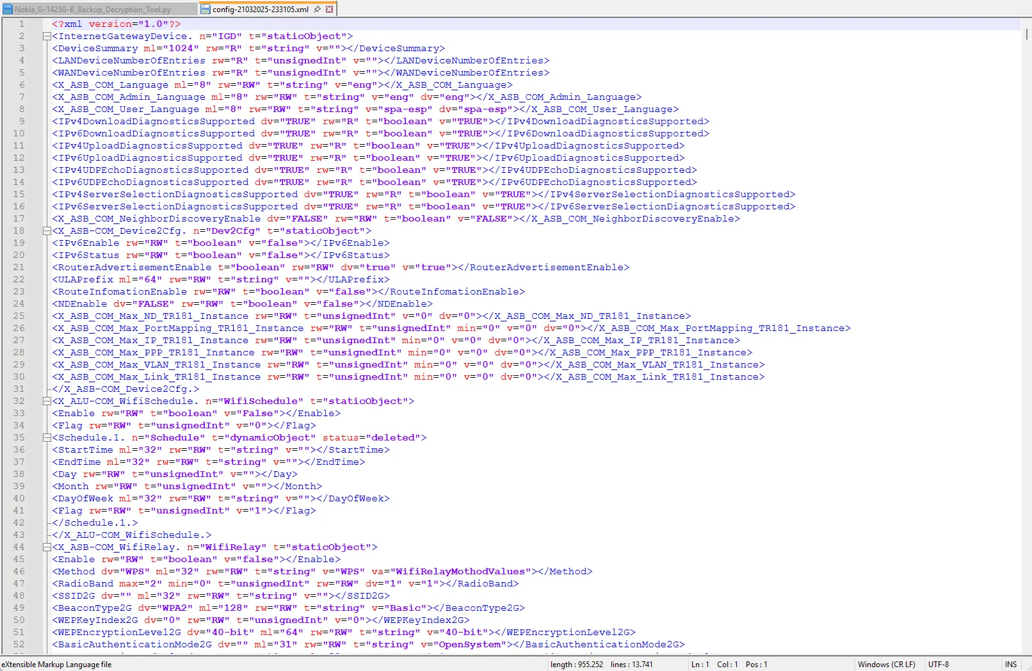The width and height of the screenshot is (1032, 671).
Task: Click the IPv6ServerSelectionDiagnosticsSupported opening tag
Action: [x=175, y=207]
